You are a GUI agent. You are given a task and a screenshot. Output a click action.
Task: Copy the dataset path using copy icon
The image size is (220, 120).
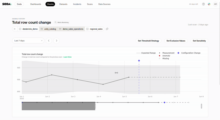pyautogui.click(x=107, y=29)
